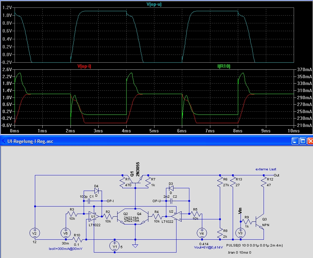Image resolution: width=313 pixels, height=258 pixels.
Task: Click the Vin net label
Action: [x=240, y=211]
